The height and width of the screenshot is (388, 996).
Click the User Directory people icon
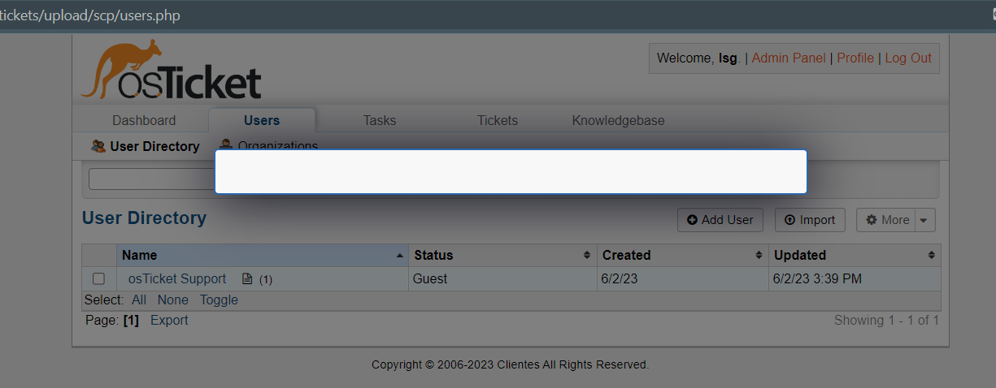pos(98,146)
